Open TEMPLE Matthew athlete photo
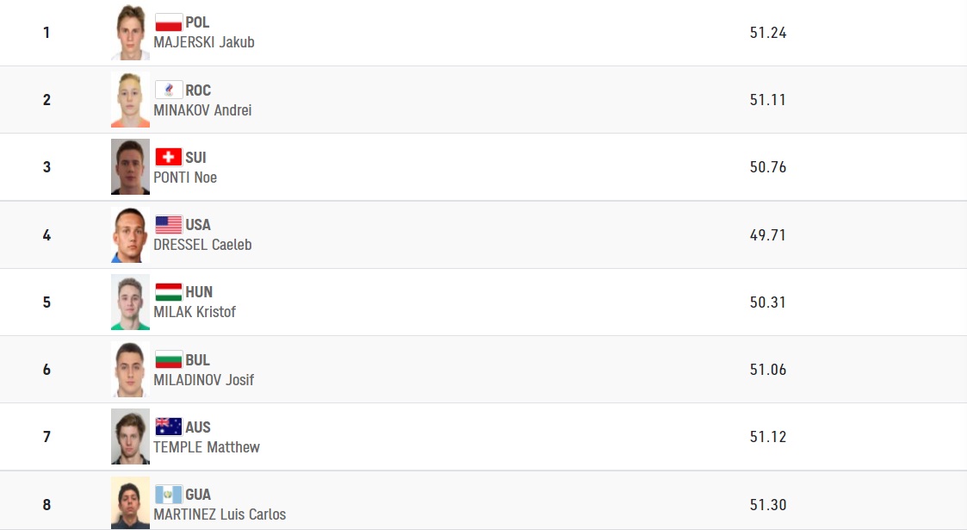This screenshot has width=967, height=530. click(x=130, y=436)
